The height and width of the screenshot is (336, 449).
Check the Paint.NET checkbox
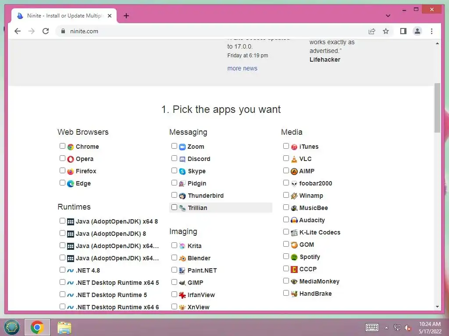pos(174,269)
